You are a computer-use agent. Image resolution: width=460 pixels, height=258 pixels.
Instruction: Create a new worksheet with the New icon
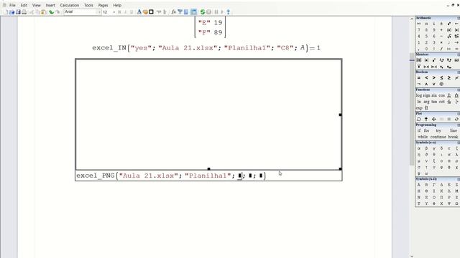pyautogui.click(x=6, y=12)
